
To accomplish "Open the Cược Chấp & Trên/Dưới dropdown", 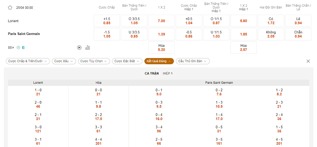I will tap(28, 61).
